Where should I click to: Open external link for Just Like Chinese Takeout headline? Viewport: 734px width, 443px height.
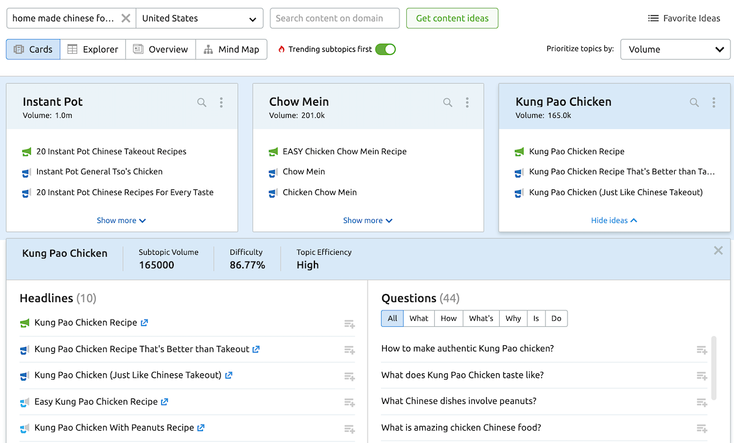click(x=228, y=375)
